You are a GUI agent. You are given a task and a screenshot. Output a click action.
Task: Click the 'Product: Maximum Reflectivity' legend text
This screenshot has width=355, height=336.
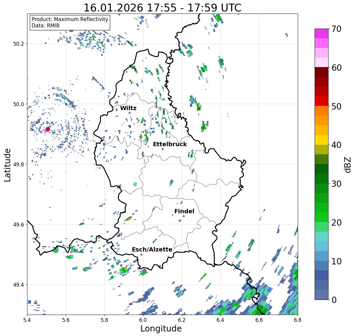tap(70, 19)
